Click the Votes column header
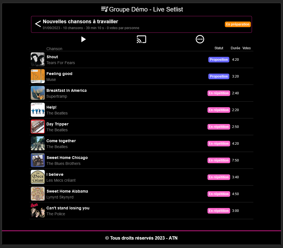This screenshot has height=248, width=283. tap(247, 48)
